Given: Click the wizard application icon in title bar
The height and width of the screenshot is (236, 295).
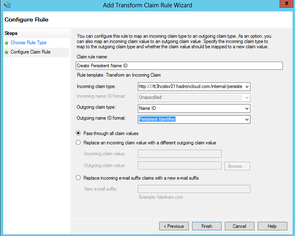Looking at the screenshot, I should pos(7,5).
